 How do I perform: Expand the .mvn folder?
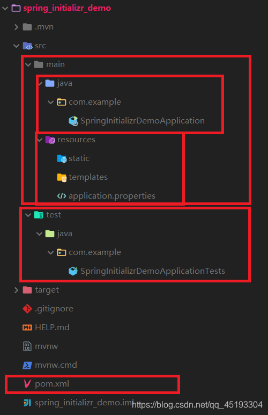(x=17, y=27)
